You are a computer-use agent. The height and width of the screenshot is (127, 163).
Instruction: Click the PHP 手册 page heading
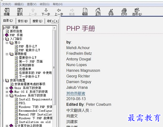coord(81,29)
